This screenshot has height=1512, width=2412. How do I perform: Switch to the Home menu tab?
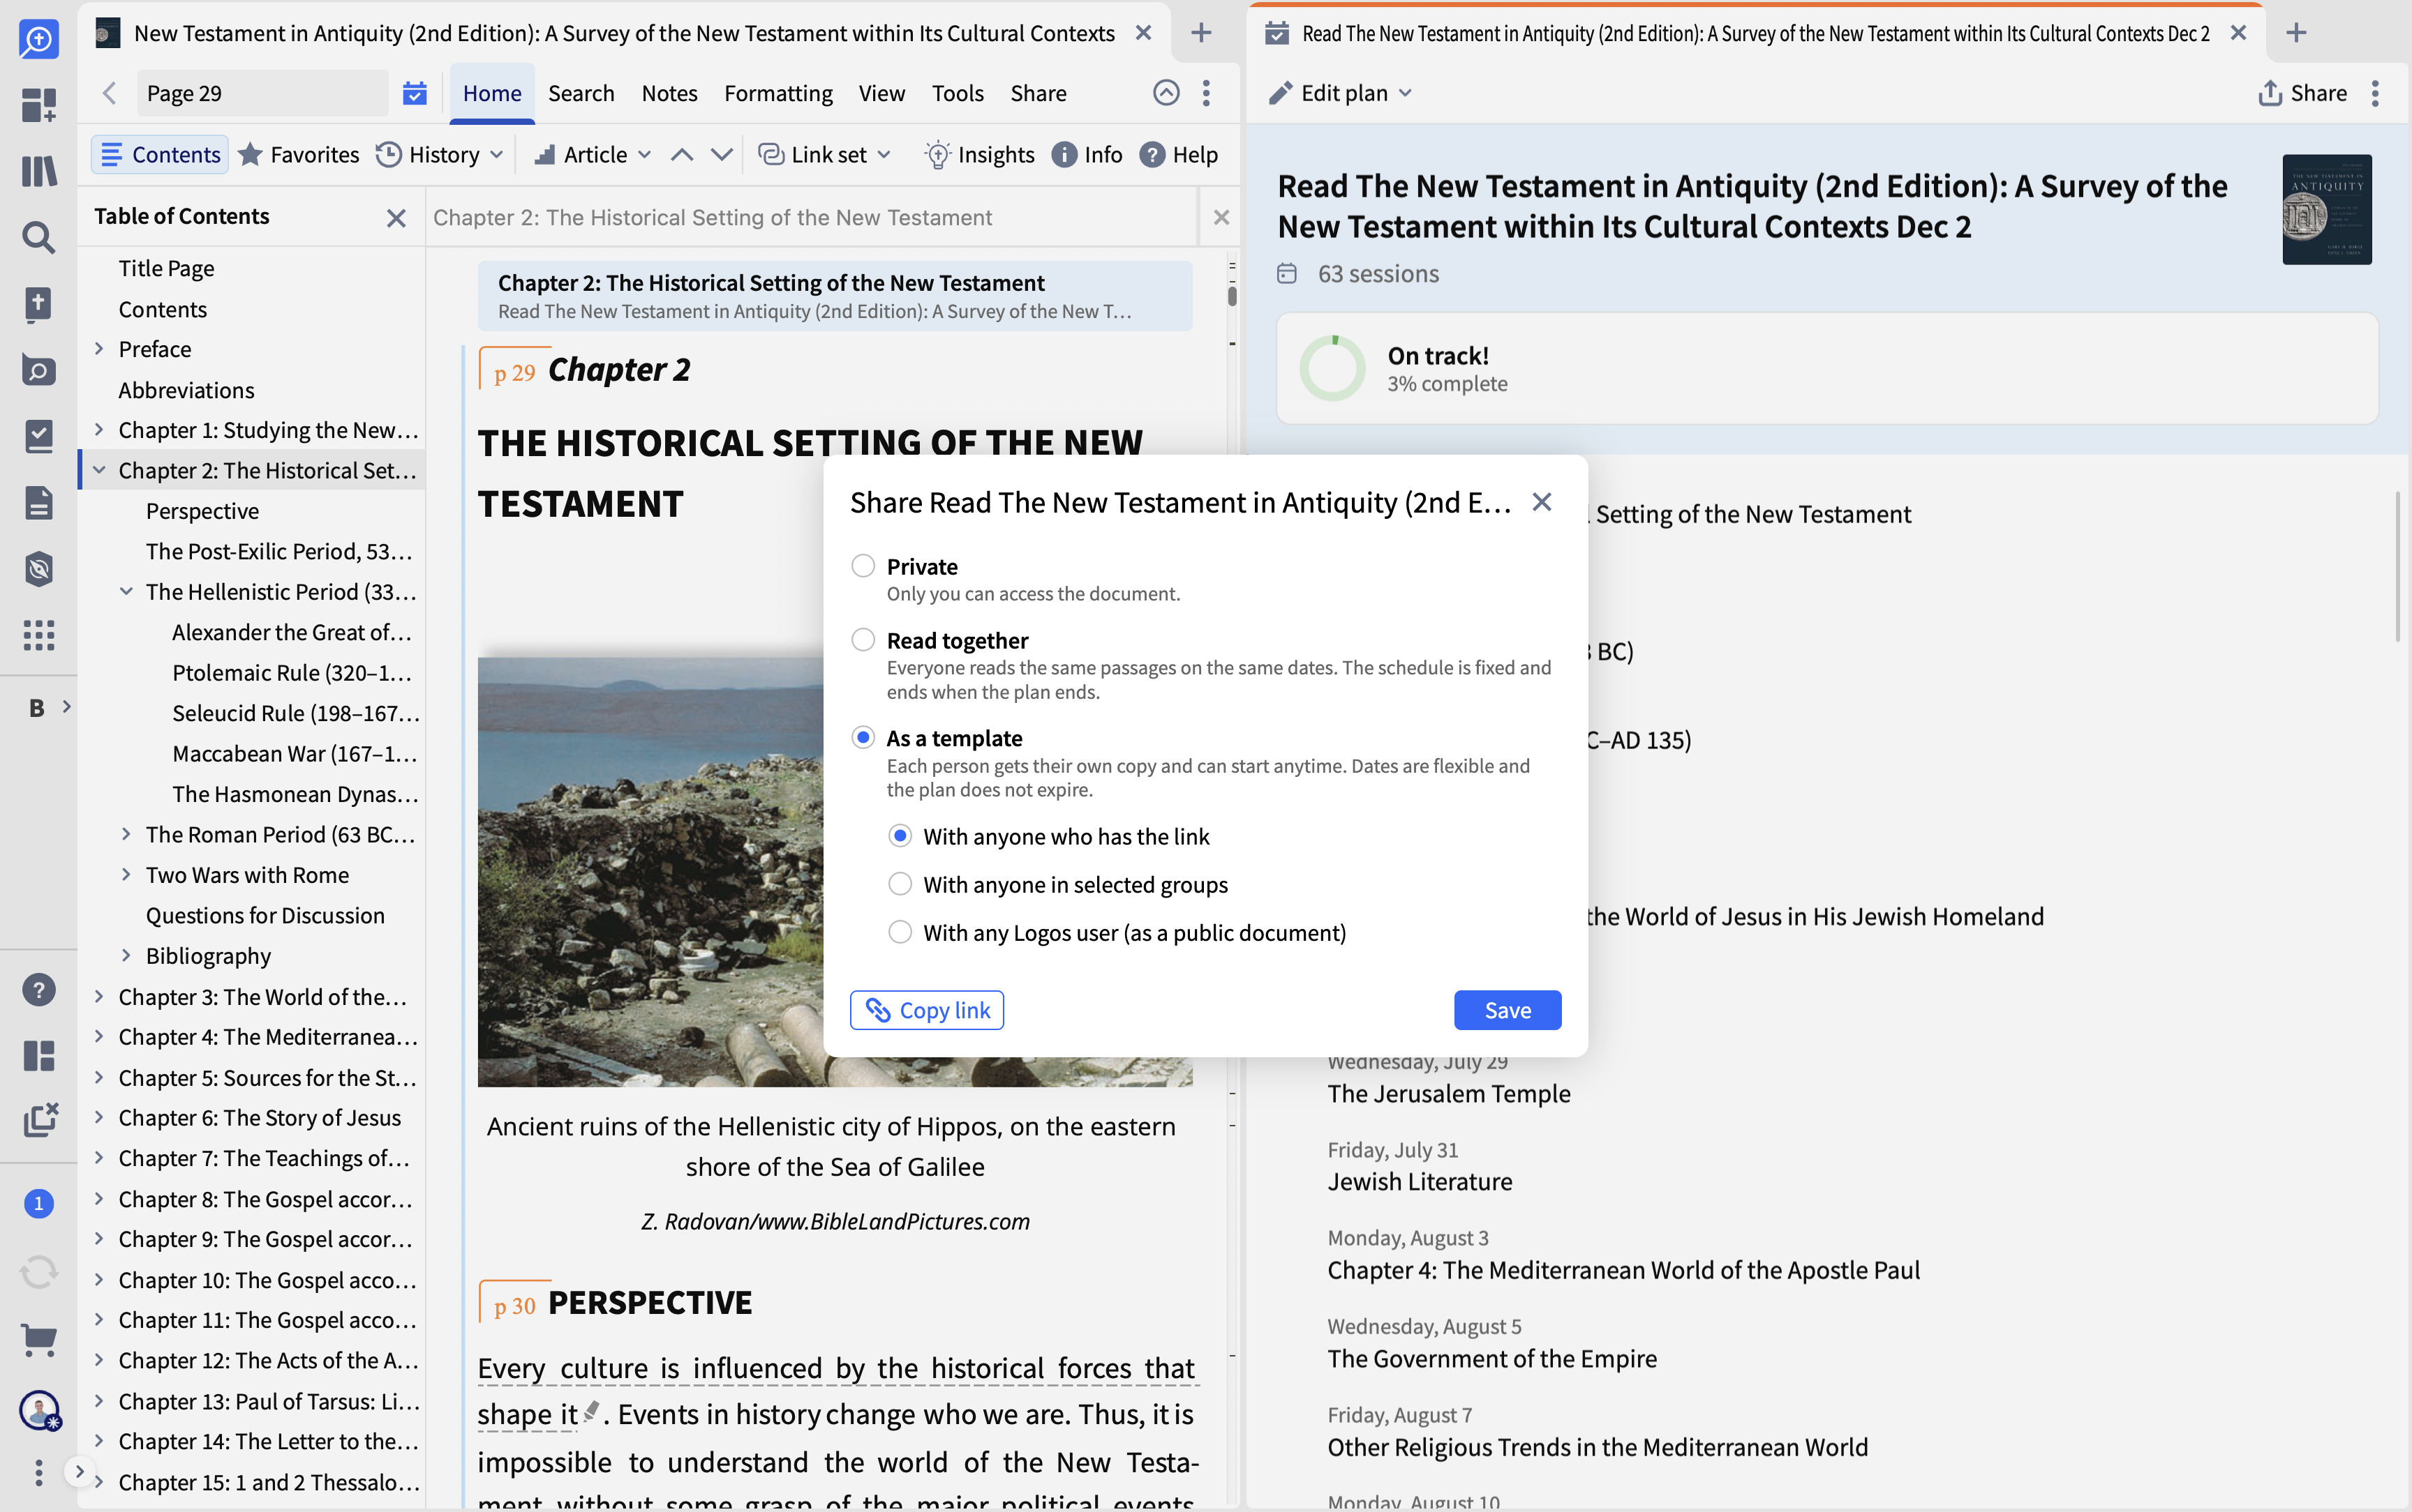click(491, 93)
